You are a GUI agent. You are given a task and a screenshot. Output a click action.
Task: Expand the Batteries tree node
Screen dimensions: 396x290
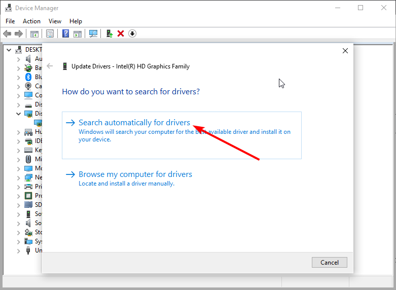pos(18,68)
